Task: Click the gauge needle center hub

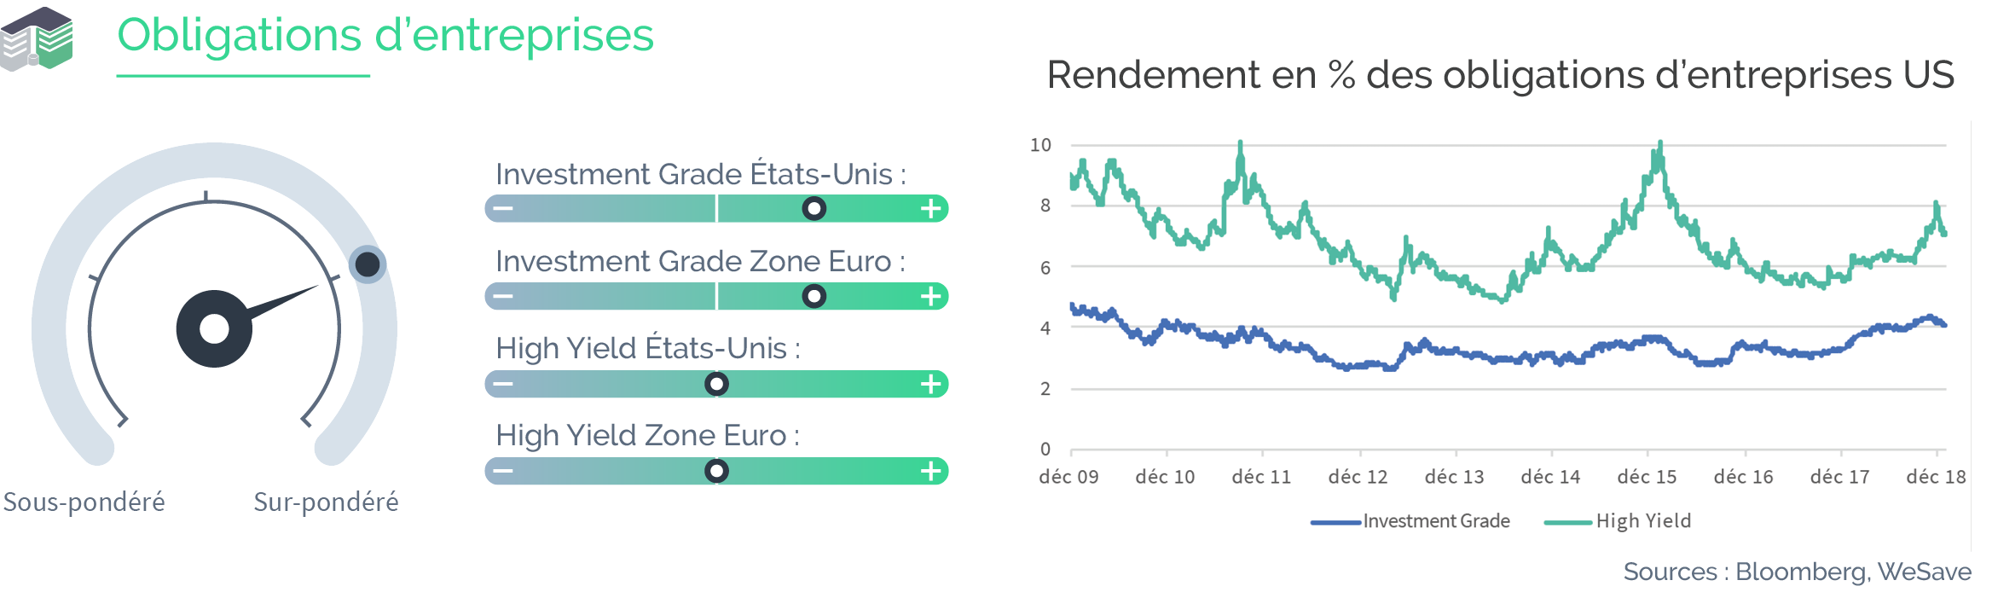Action: click(214, 328)
